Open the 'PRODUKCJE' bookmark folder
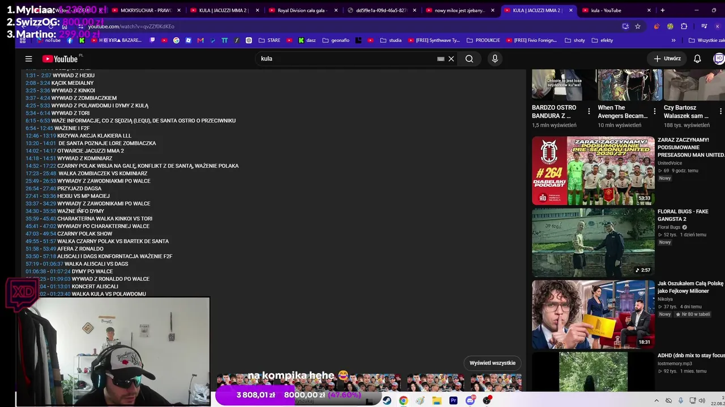Image resolution: width=725 pixels, height=407 pixels. coord(483,40)
